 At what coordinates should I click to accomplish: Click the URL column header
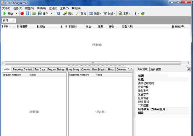tap(131, 27)
